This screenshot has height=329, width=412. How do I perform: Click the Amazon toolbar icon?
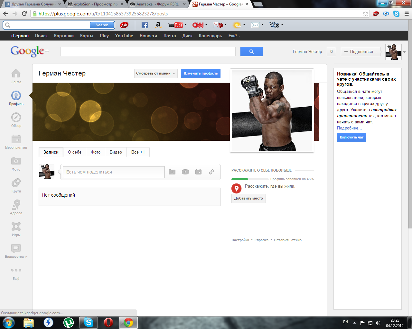[x=158, y=25]
